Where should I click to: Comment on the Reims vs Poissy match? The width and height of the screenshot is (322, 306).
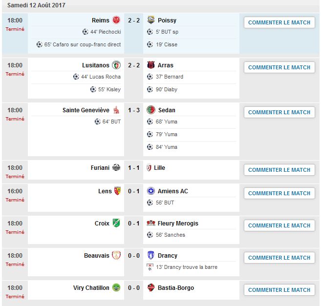(x=279, y=22)
